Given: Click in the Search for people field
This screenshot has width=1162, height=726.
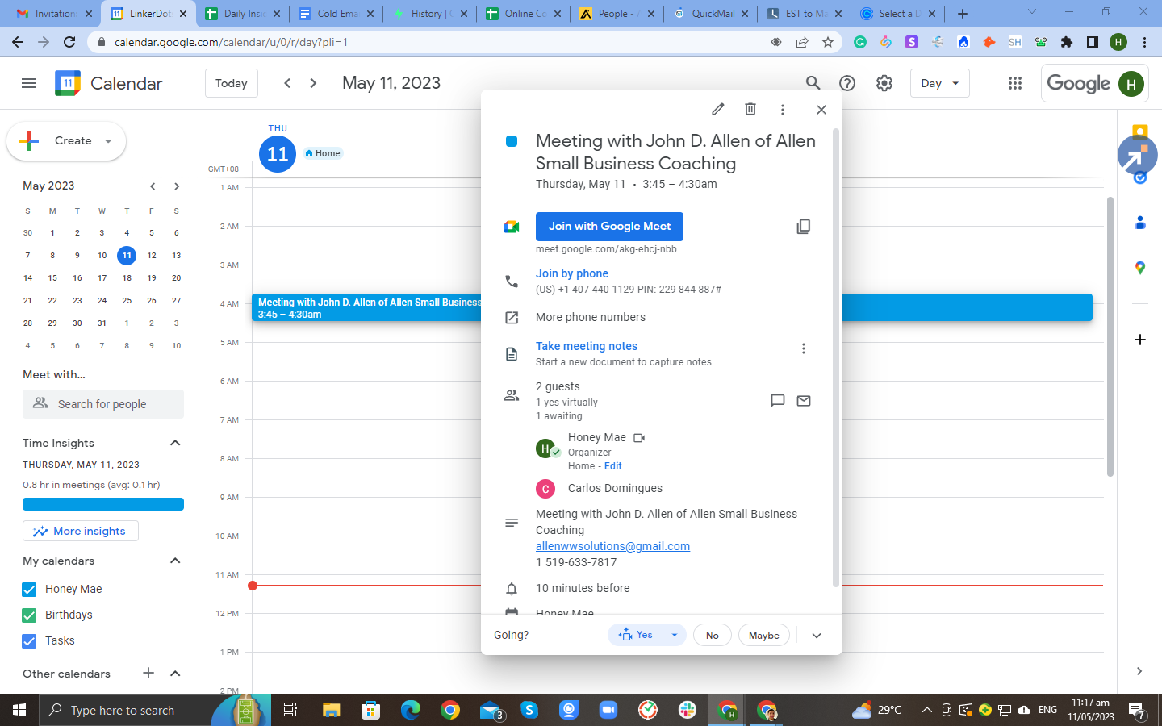Looking at the screenshot, I should (x=103, y=404).
